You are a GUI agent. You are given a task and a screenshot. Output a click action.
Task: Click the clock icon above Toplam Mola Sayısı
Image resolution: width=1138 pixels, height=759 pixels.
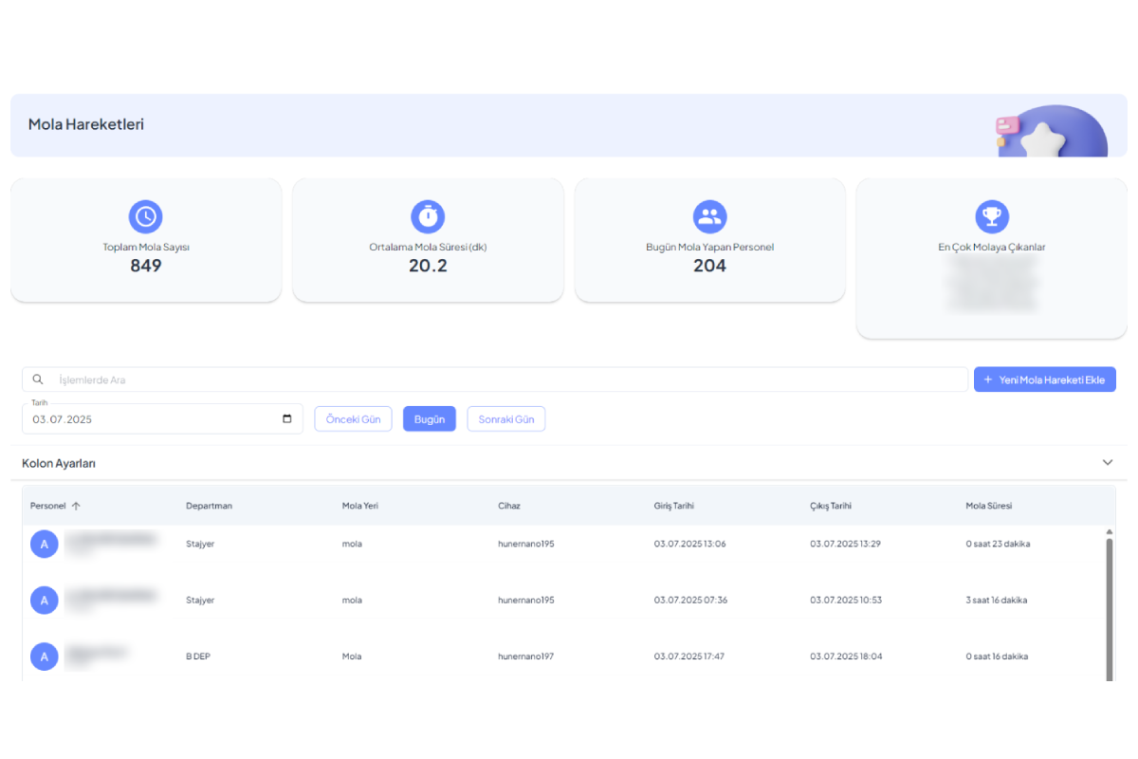[x=145, y=216]
